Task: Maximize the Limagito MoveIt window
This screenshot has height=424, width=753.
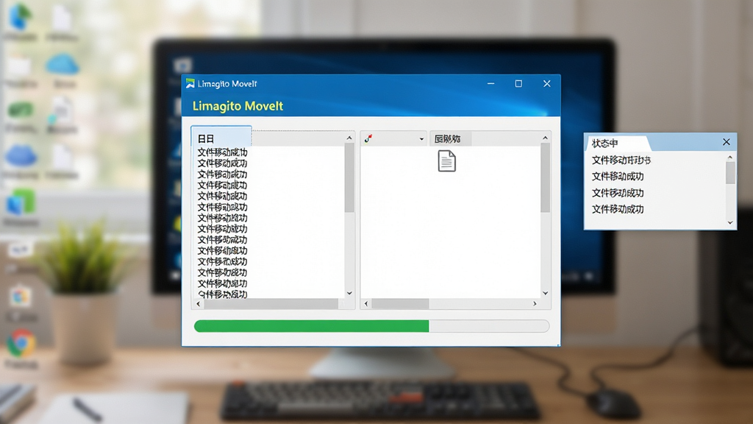Action: 518,84
